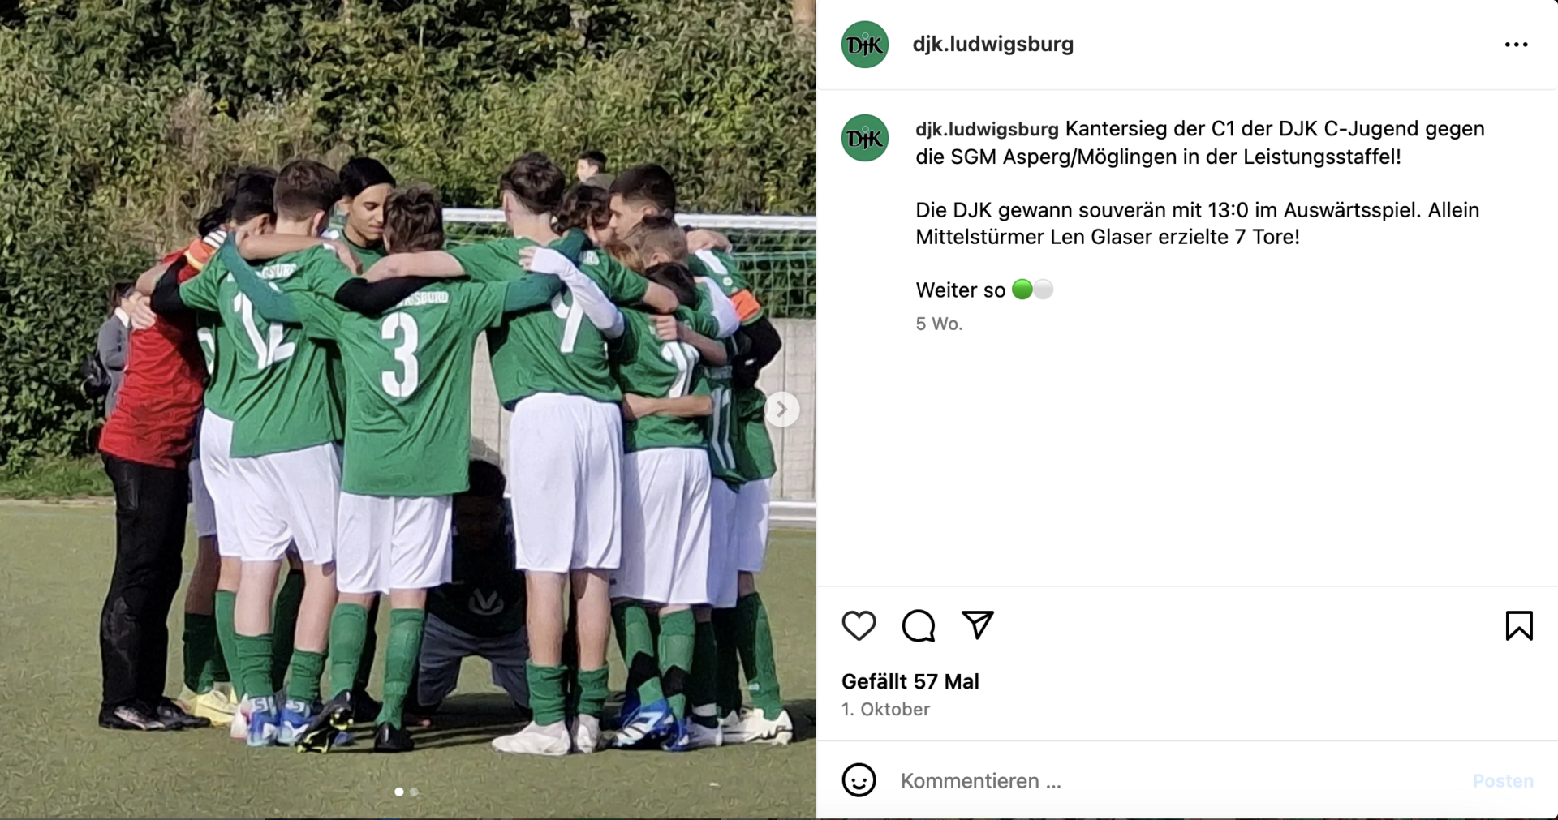1558x820 pixels.
Task: Click the team huddle photo
Action: (x=407, y=410)
